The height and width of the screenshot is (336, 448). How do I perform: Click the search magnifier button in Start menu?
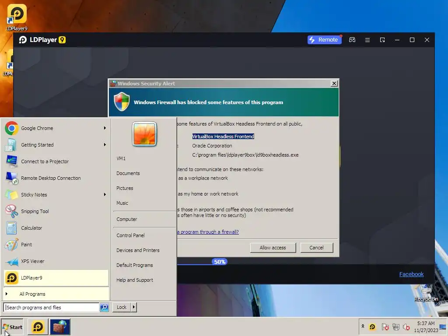coord(104,308)
